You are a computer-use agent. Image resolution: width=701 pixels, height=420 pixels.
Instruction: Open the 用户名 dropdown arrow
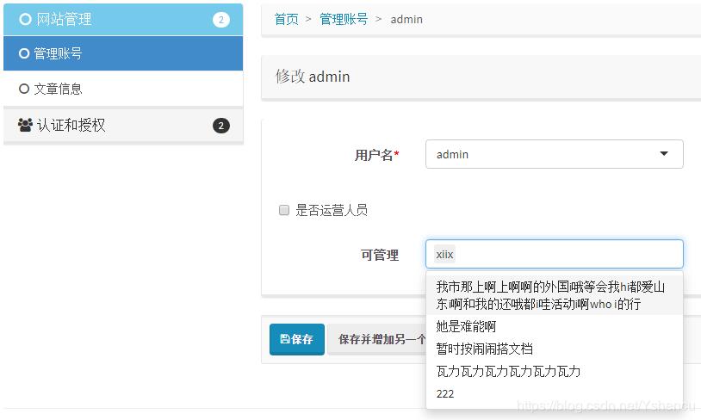tap(664, 154)
